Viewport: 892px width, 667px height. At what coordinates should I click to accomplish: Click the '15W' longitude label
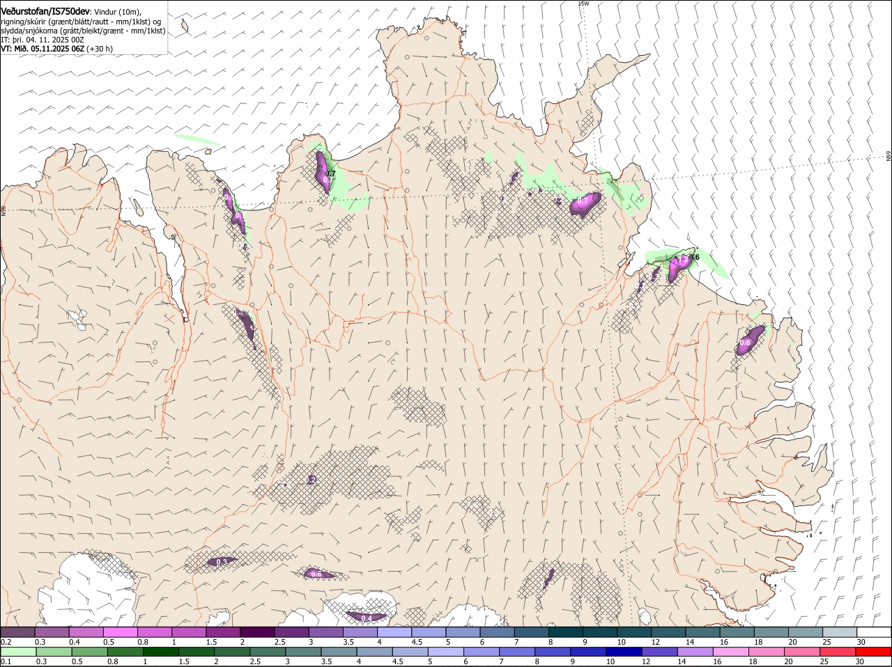tap(584, 3)
